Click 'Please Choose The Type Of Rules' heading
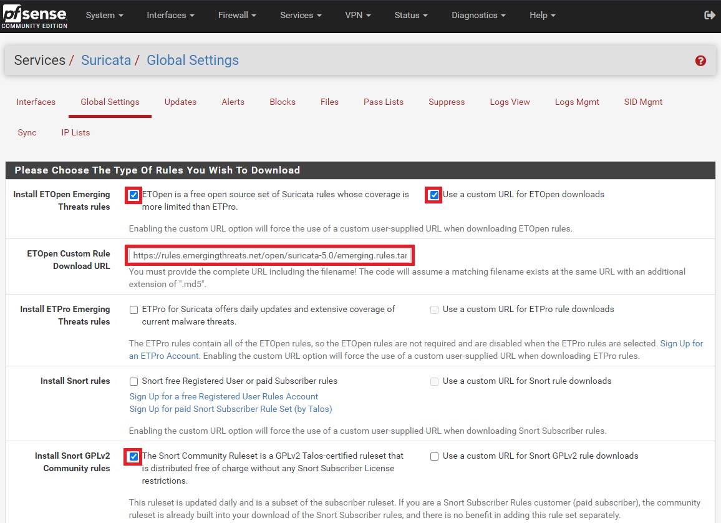 pyautogui.click(x=157, y=170)
